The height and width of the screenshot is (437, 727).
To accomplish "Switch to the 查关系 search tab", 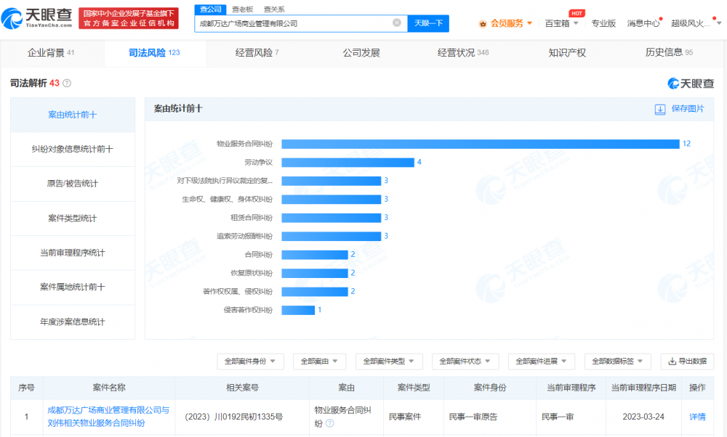I will tap(274, 9).
